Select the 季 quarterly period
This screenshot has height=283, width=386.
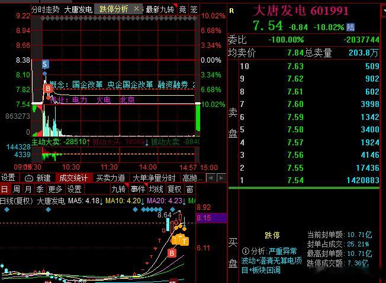40,189
